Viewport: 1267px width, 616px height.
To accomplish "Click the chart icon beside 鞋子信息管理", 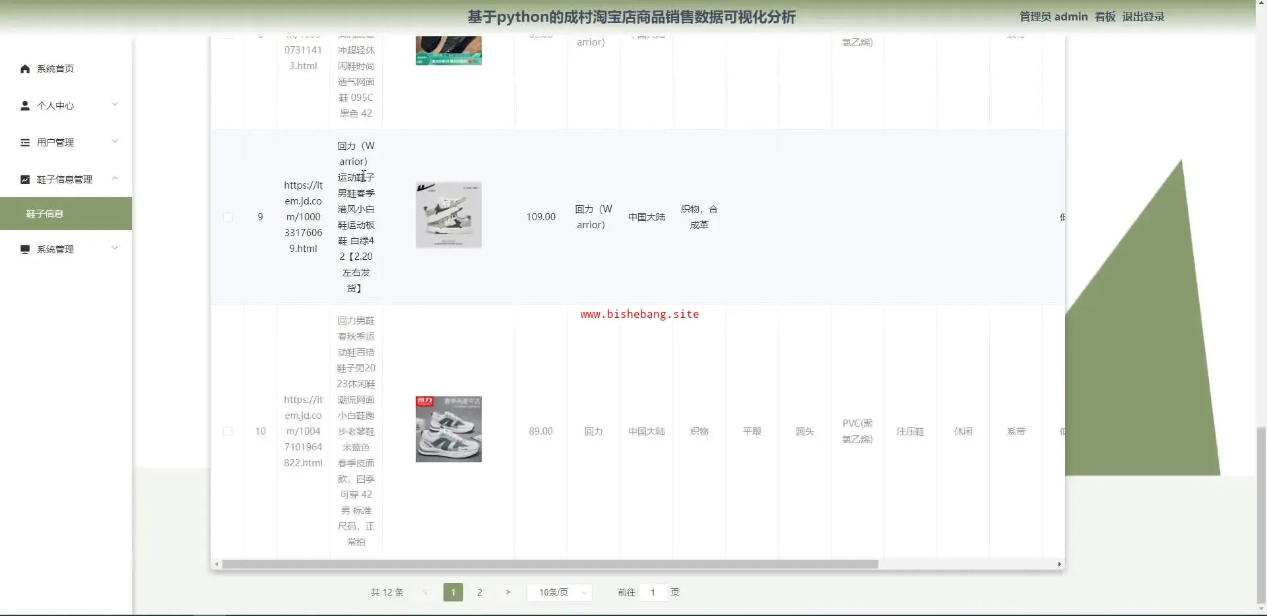I will [x=25, y=179].
